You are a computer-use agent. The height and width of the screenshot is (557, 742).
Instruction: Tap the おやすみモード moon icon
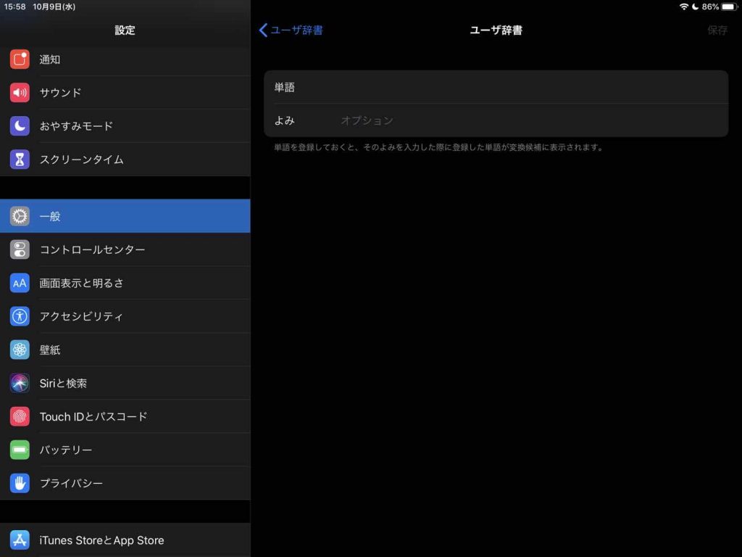(20, 126)
